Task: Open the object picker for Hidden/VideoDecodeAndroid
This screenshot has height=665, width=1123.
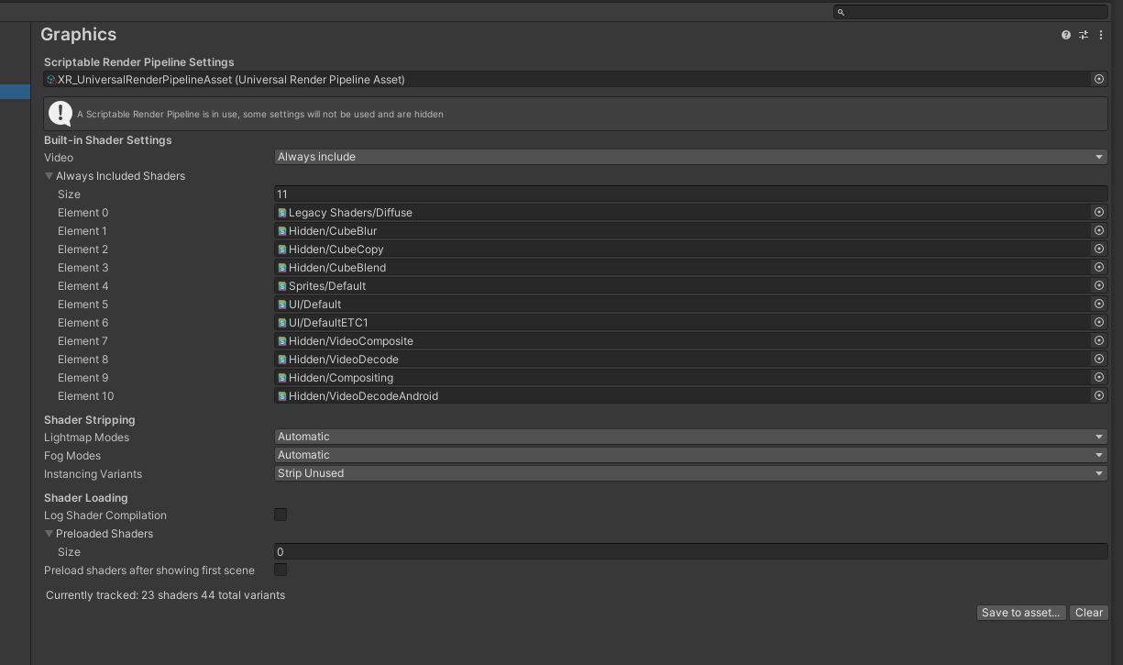Action: click(1098, 395)
